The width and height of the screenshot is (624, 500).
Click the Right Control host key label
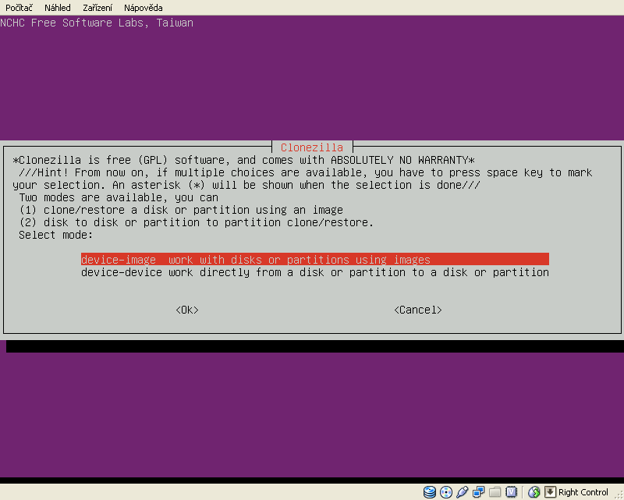pos(583,492)
